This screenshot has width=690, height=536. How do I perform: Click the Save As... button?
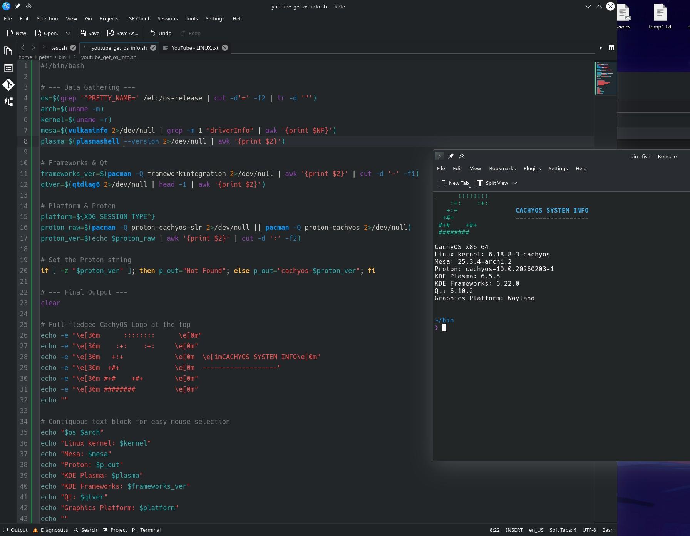tap(122, 33)
